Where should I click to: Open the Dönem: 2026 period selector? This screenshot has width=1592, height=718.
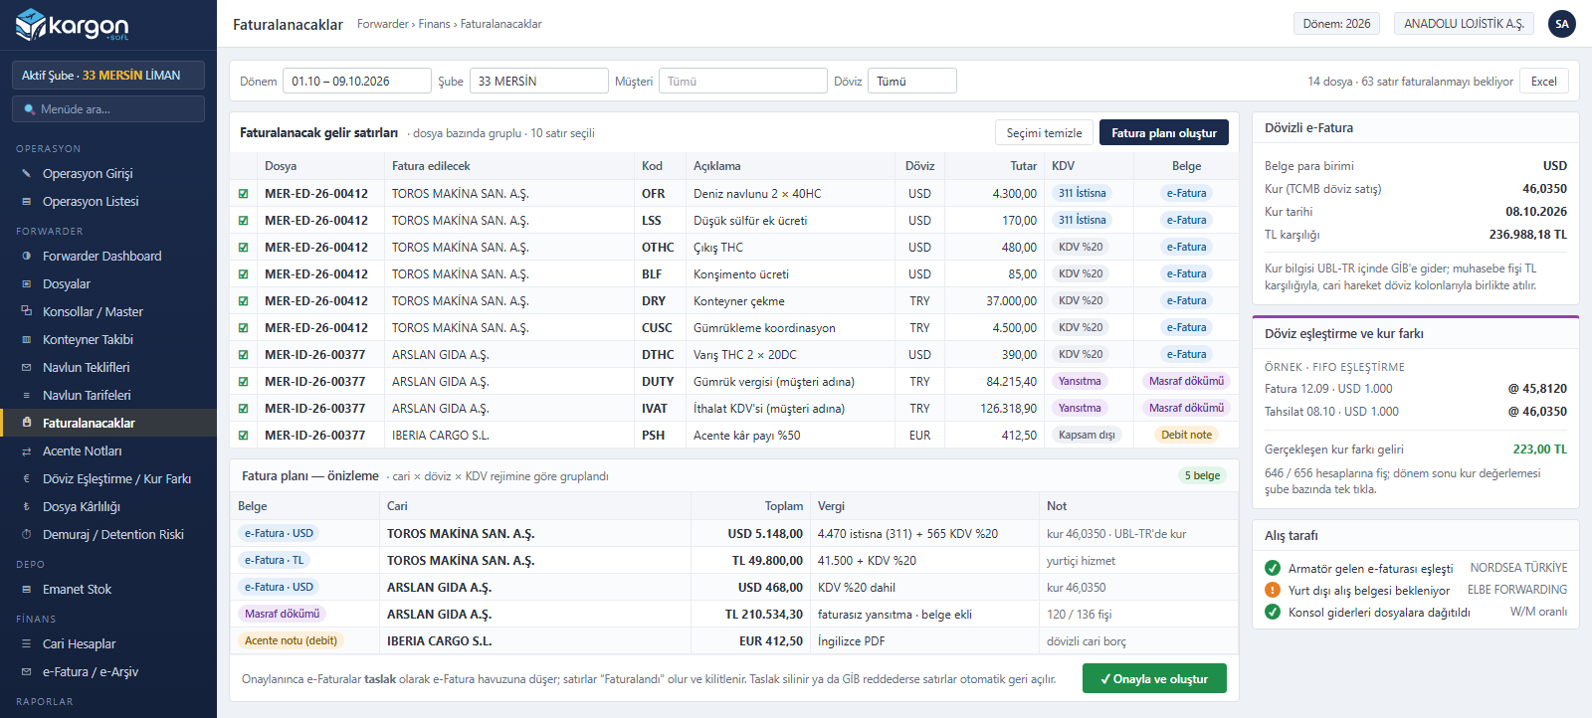tap(1336, 24)
